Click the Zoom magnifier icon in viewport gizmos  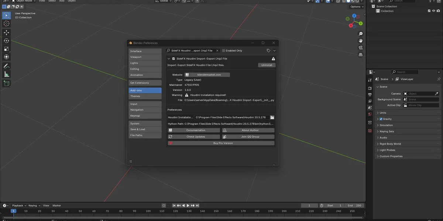point(360,34)
